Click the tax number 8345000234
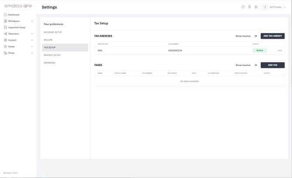The image size is (292, 178). pos(175,50)
